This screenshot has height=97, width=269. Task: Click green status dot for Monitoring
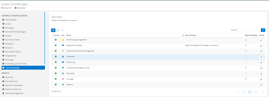point(56,62)
